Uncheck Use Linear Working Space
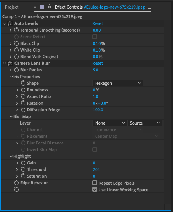The image size is (173, 212). (95, 190)
